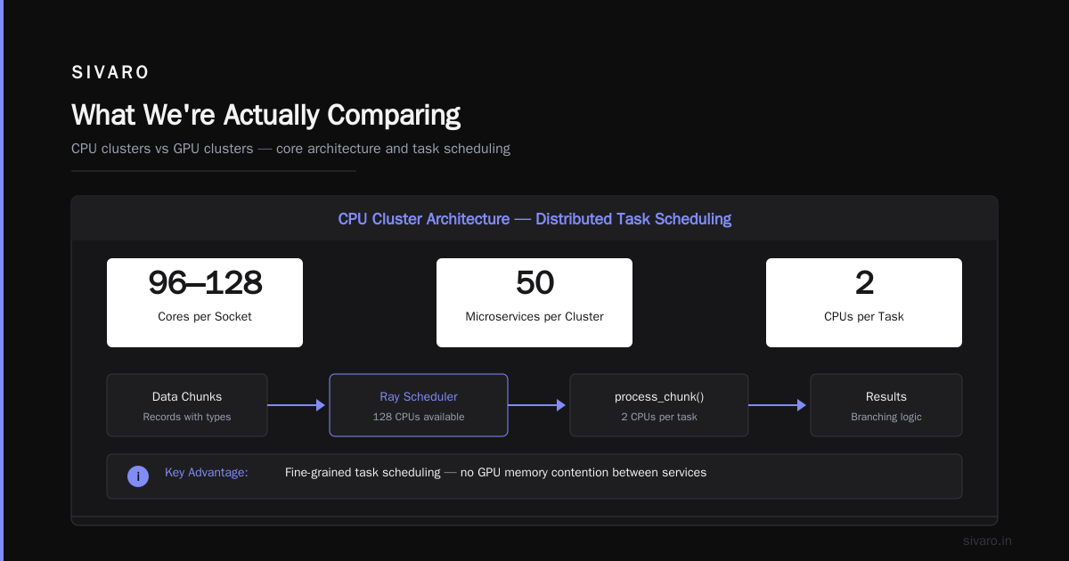The width and height of the screenshot is (1069, 561).
Task: Click '128 CPUs available' caption
Action: tap(419, 417)
